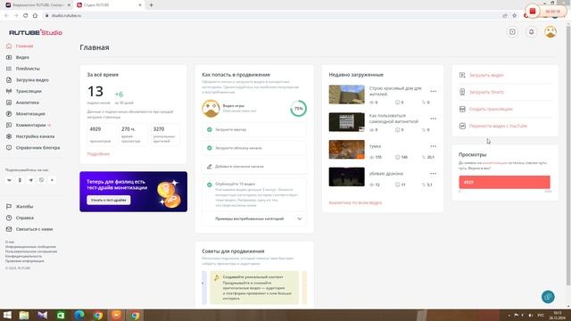Open Аналитика по всем видео link
Screen dimensions: 571x321
click(355, 202)
